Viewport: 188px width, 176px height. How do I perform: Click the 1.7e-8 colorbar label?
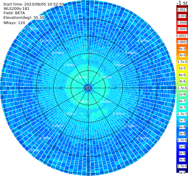[182, 140]
